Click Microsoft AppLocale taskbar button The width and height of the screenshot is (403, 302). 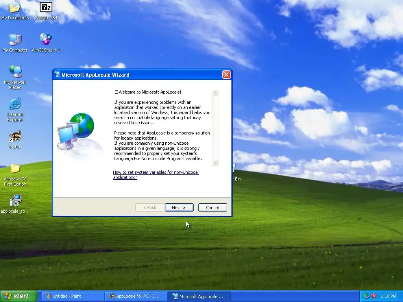(x=199, y=296)
